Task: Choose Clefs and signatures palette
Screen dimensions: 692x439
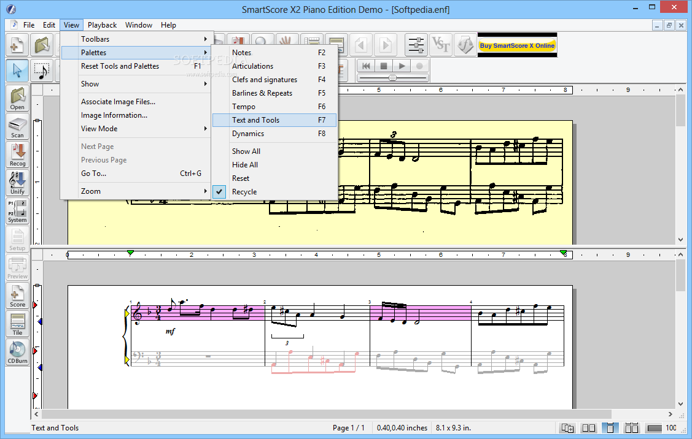Action: pos(274,80)
